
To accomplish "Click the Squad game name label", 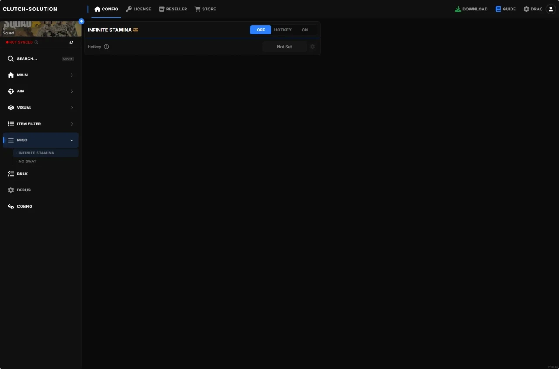I will [x=9, y=33].
